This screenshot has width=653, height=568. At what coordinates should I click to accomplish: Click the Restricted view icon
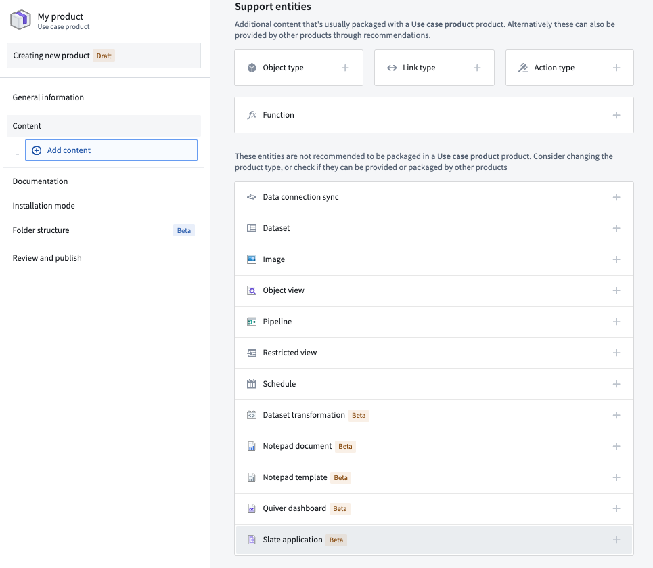252,353
